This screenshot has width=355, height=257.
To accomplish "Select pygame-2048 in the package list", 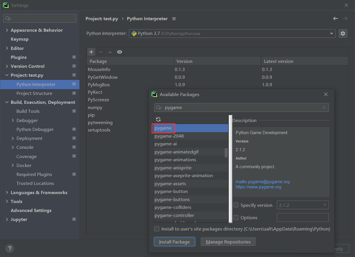I will click(191, 136).
